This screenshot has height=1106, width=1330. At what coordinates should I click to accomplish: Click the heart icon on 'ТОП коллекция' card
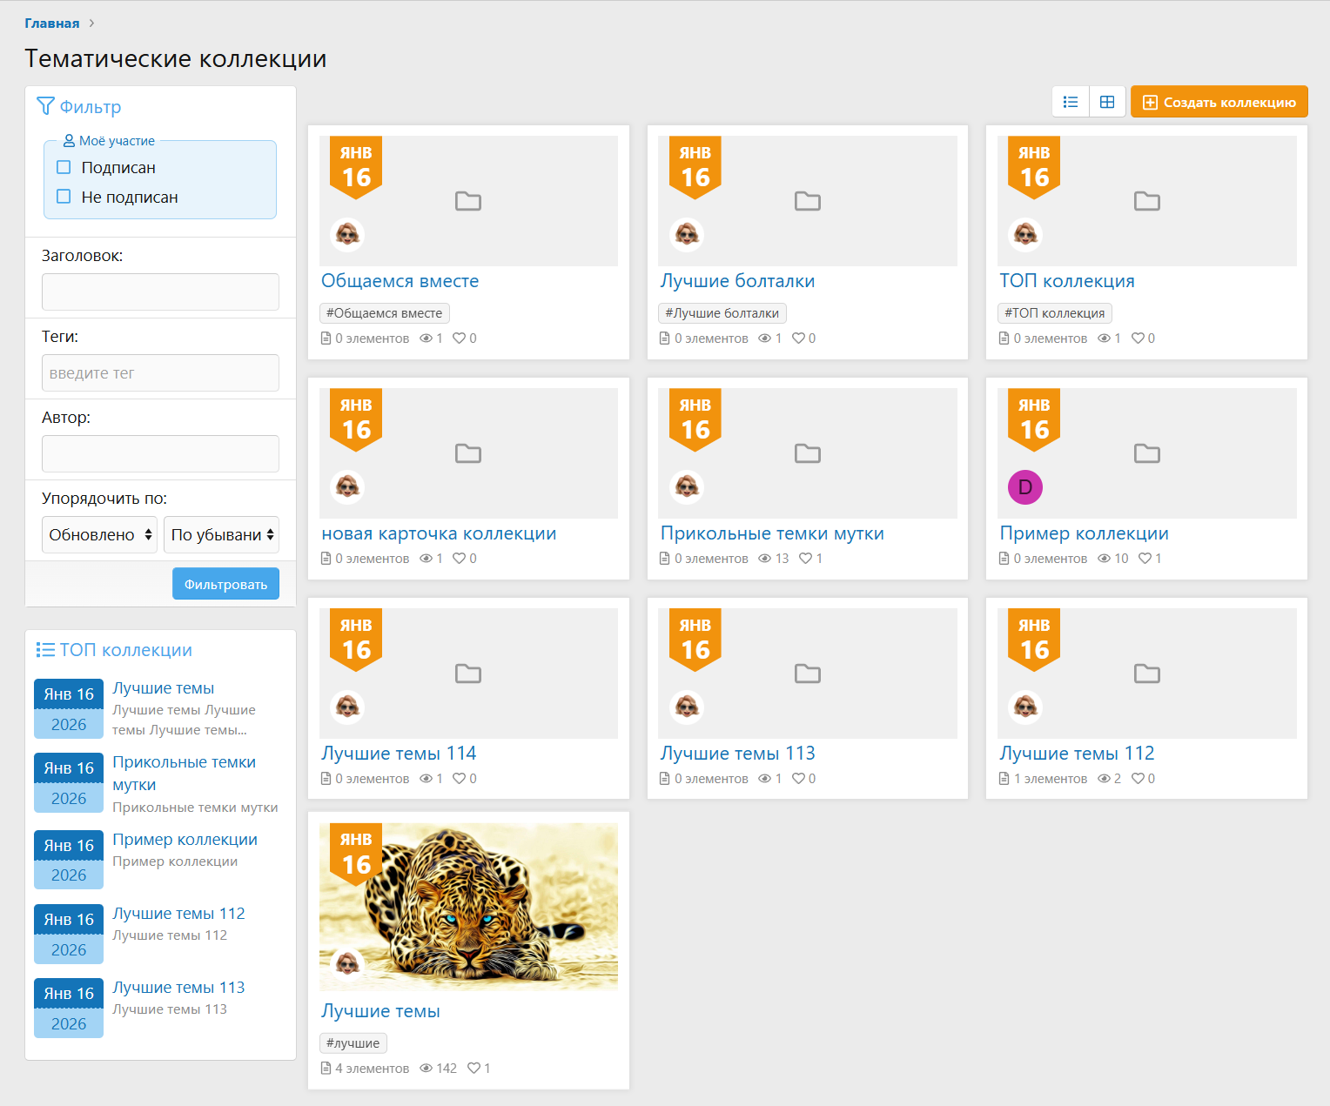click(x=1138, y=339)
